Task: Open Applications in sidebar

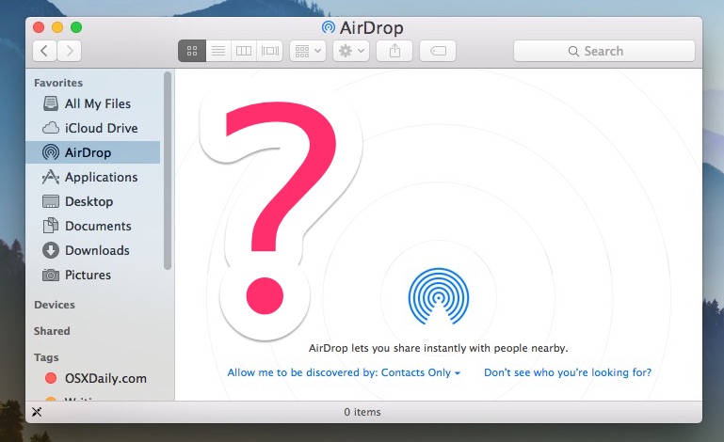Action: [95, 177]
